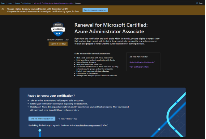206x139 pixels.
Task: Click 'Ready to renew your certification?' heading
Action: pos(51,96)
